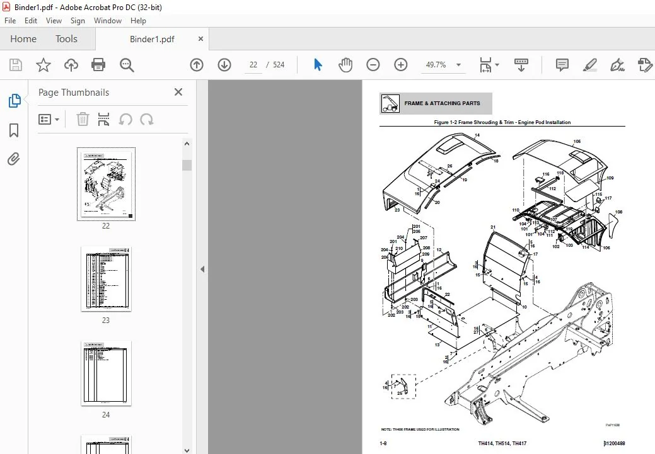Image resolution: width=655 pixels, height=454 pixels.
Task: Select page 24 thumbnail
Action: (106, 373)
